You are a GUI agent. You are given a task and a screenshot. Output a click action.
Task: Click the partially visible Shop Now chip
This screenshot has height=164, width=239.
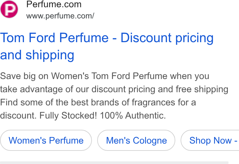(x=210, y=140)
